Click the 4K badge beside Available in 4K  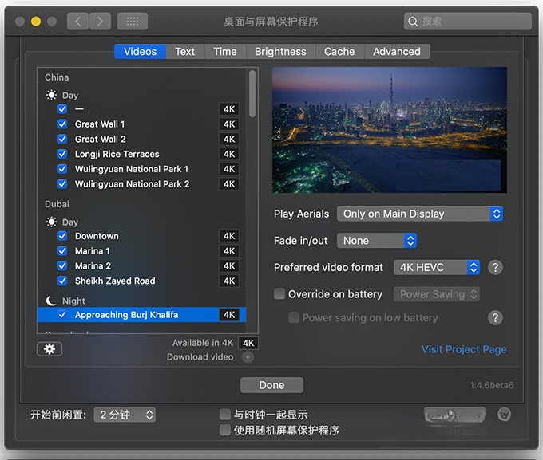[x=248, y=343]
